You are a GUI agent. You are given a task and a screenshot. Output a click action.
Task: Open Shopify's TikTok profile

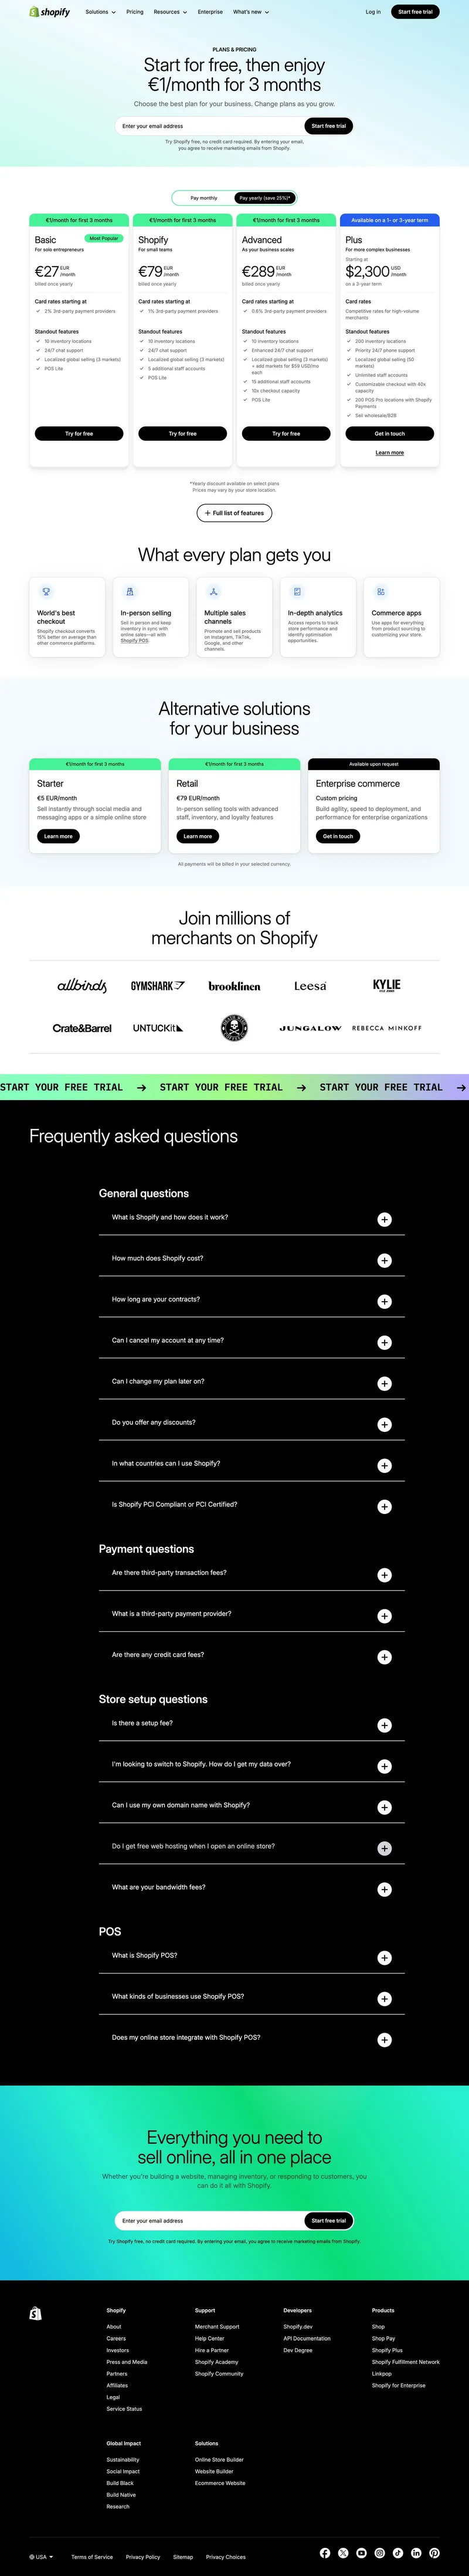point(398,2553)
